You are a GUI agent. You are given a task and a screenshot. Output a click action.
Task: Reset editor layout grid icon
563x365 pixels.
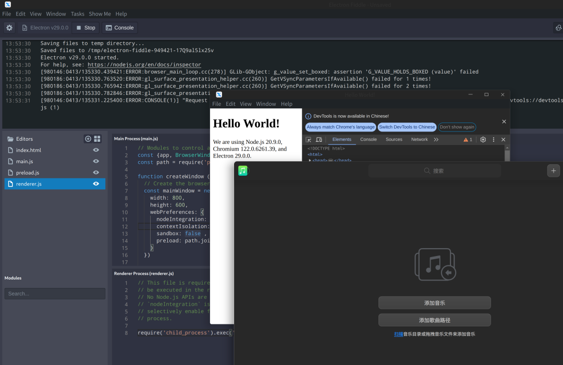pos(97,139)
